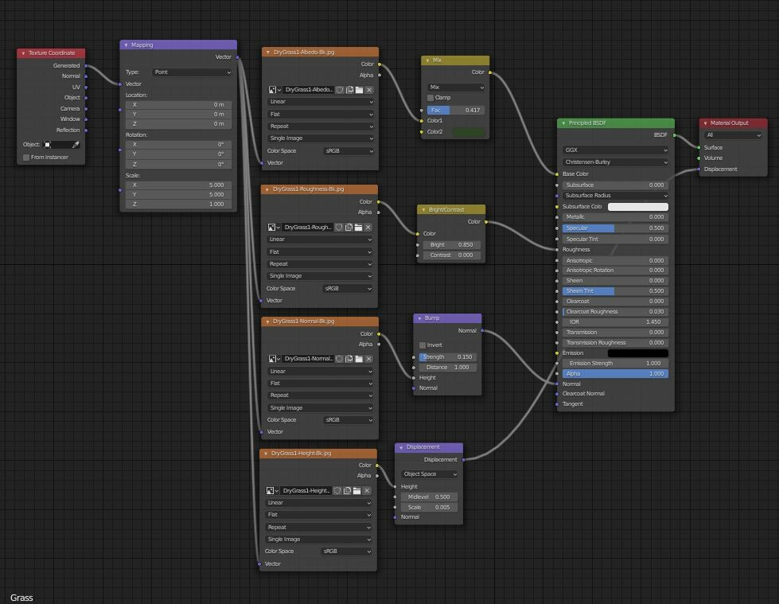Click the new image icon on the Roughness node
This screenshot has width=779, height=604.
pos(349,228)
